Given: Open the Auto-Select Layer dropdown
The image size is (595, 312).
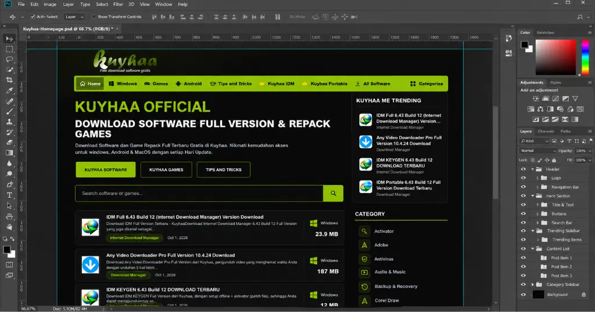Looking at the screenshot, I should [74, 17].
